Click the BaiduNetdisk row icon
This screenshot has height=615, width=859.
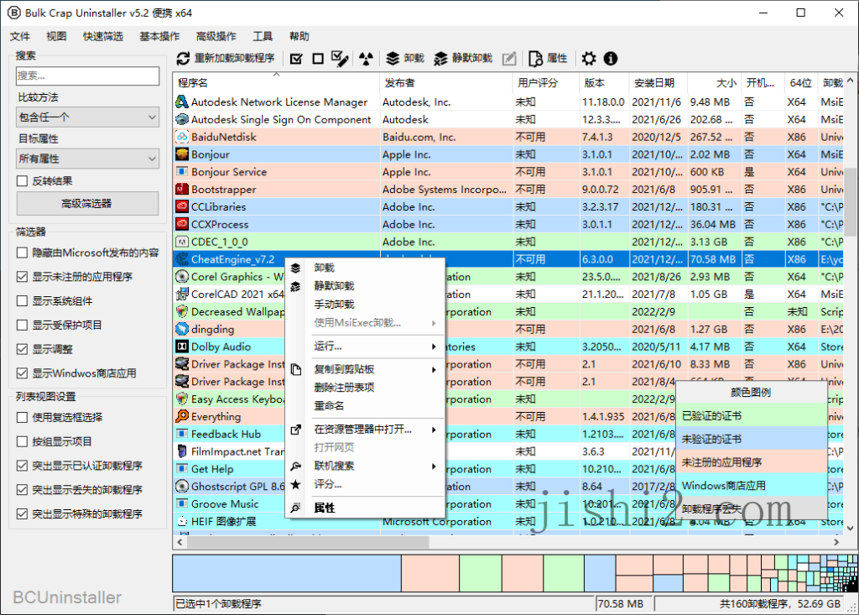click(x=181, y=137)
